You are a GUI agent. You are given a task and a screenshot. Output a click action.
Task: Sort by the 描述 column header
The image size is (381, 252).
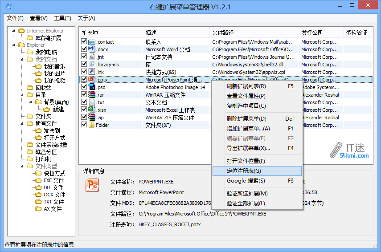pos(176,33)
